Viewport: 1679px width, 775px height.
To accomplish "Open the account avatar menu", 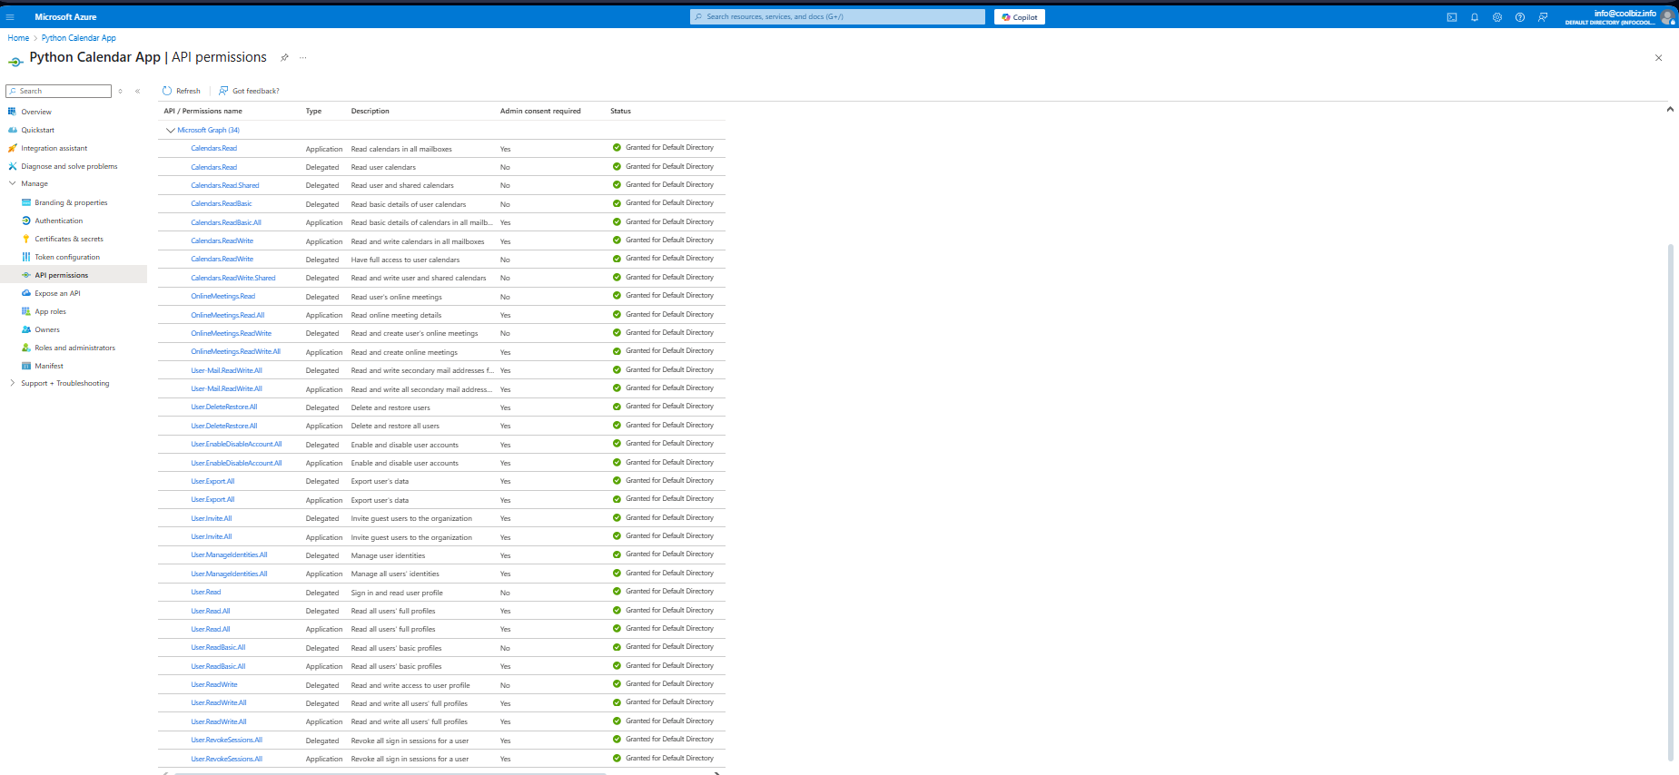I will coord(1667,17).
